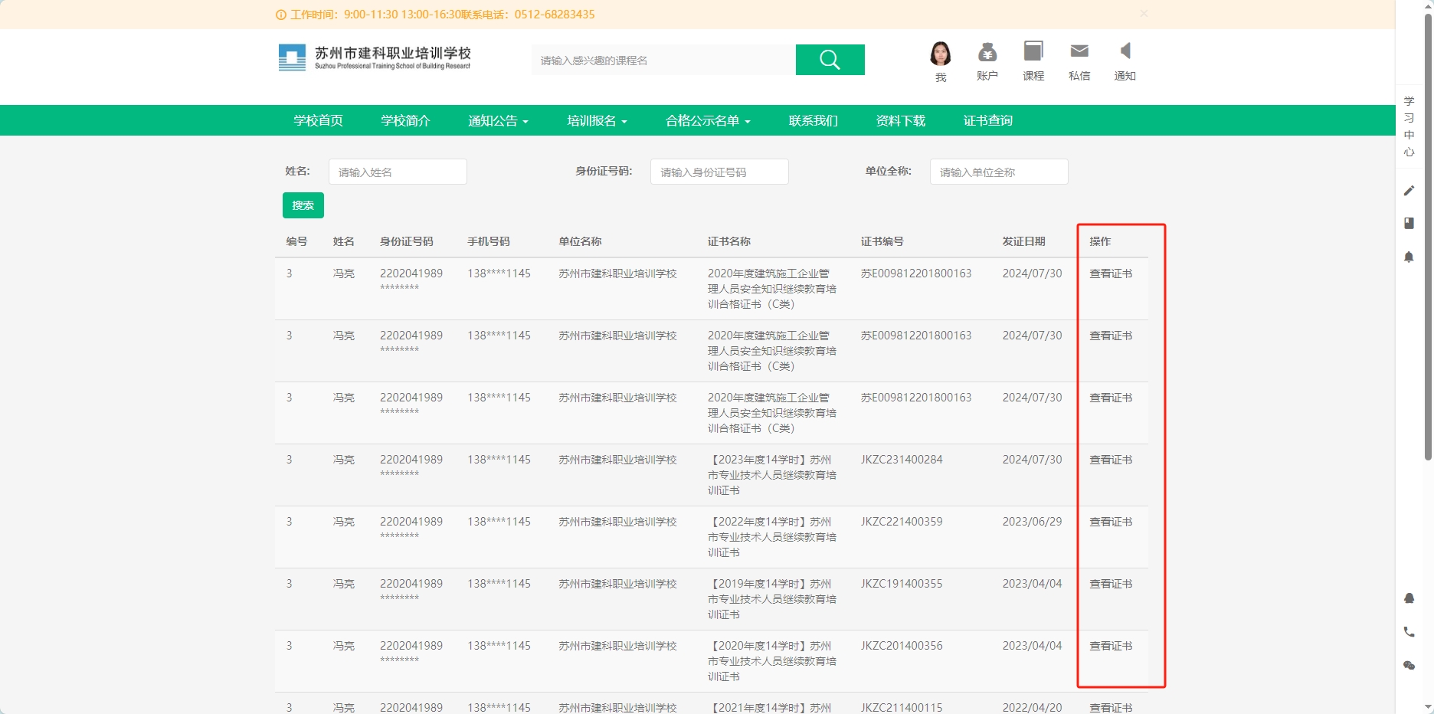Click the 证书编号 column header
This screenshot has height=714, width=1434.
pos(882,241)
